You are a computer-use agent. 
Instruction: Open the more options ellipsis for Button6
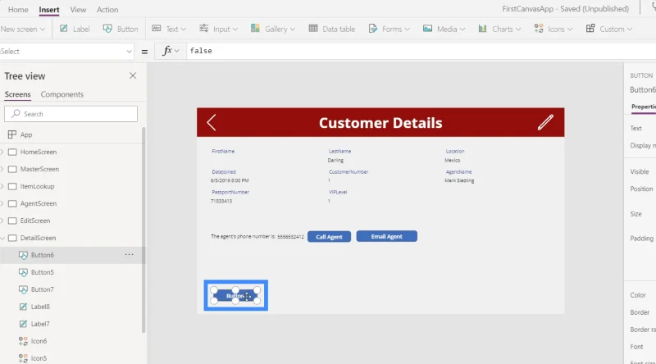point(129,255)
